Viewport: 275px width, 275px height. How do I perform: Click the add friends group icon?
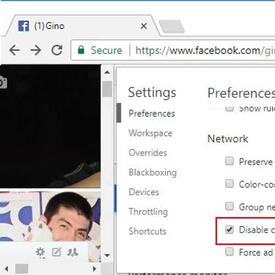click(x=72, y=253)
